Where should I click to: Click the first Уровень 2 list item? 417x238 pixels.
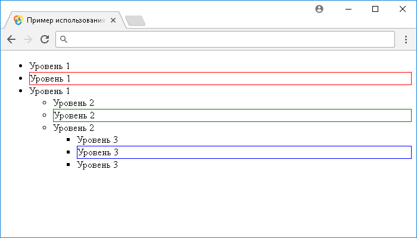coord(73,103)
